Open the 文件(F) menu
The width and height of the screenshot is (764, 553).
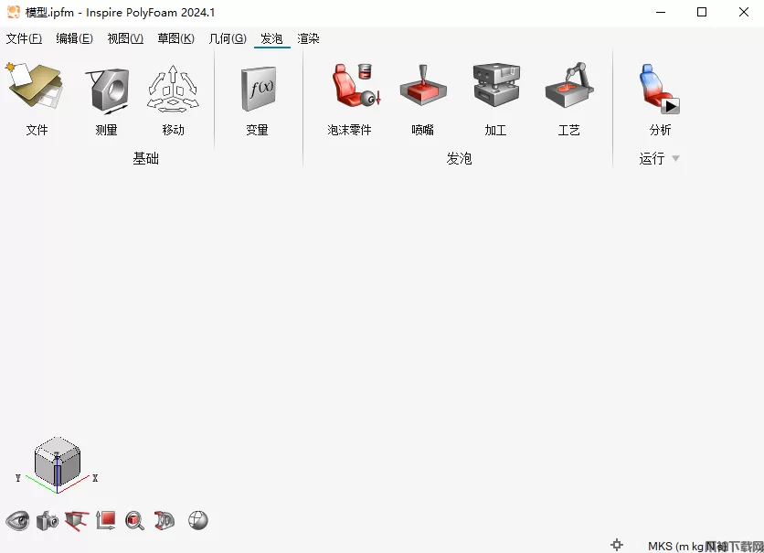point(24,38)
